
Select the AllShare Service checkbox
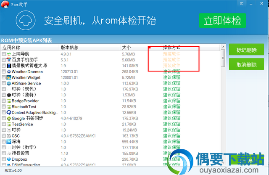(4, 83)
